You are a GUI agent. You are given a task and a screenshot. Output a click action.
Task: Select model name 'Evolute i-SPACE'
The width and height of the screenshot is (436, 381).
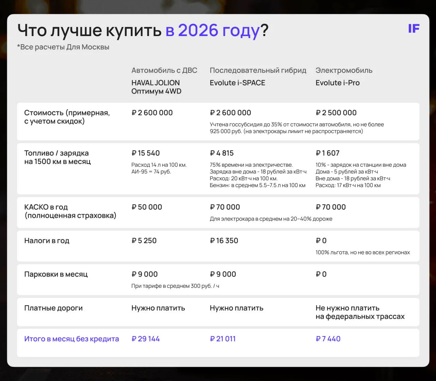pyautogui.click(x=237, y=83)
